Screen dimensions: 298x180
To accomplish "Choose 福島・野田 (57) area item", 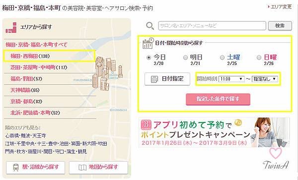I will tap(26, 79).
